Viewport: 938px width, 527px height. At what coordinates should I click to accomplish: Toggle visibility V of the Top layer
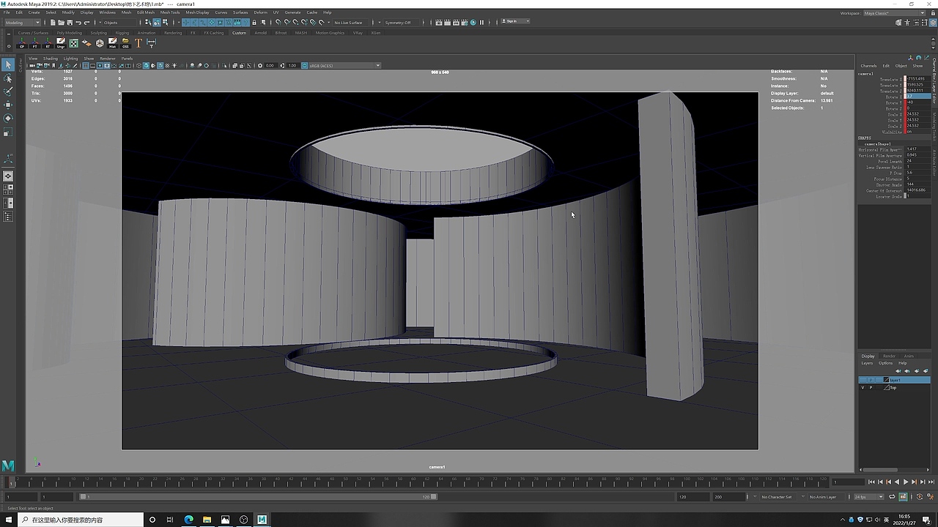pyautogui.click(x=863, y=387)
